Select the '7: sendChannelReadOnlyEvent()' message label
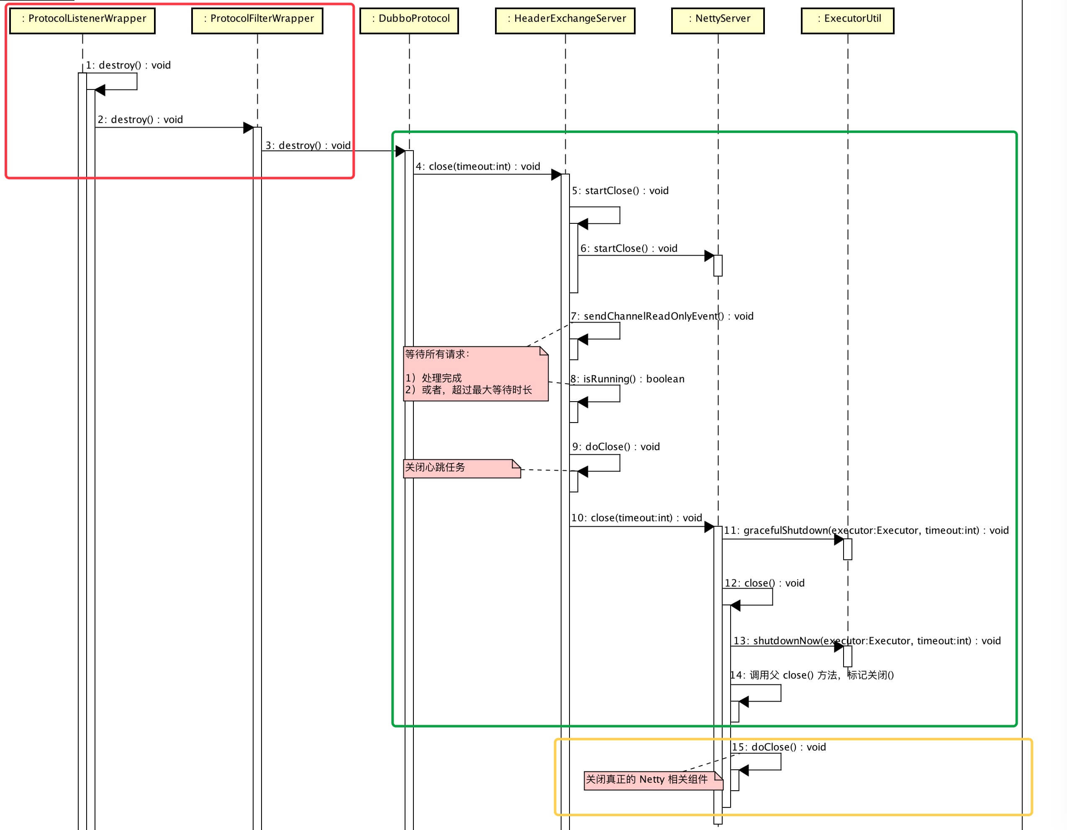 (662, 316)
